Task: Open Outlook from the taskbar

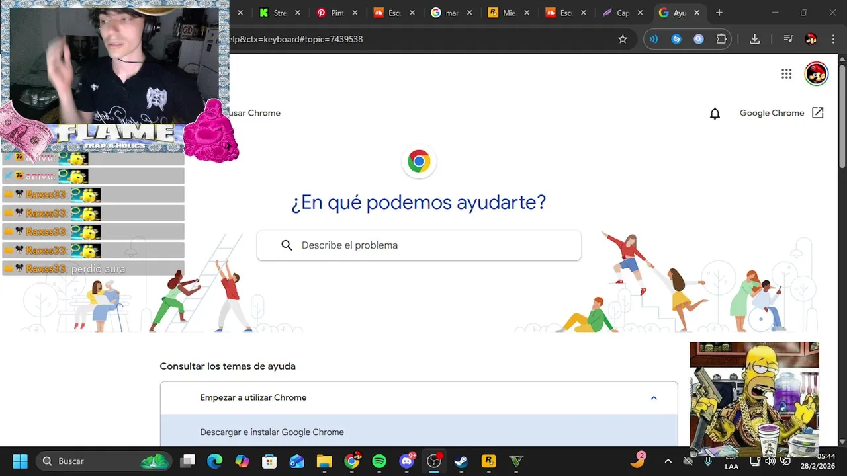Action: [x=296, y=461]
